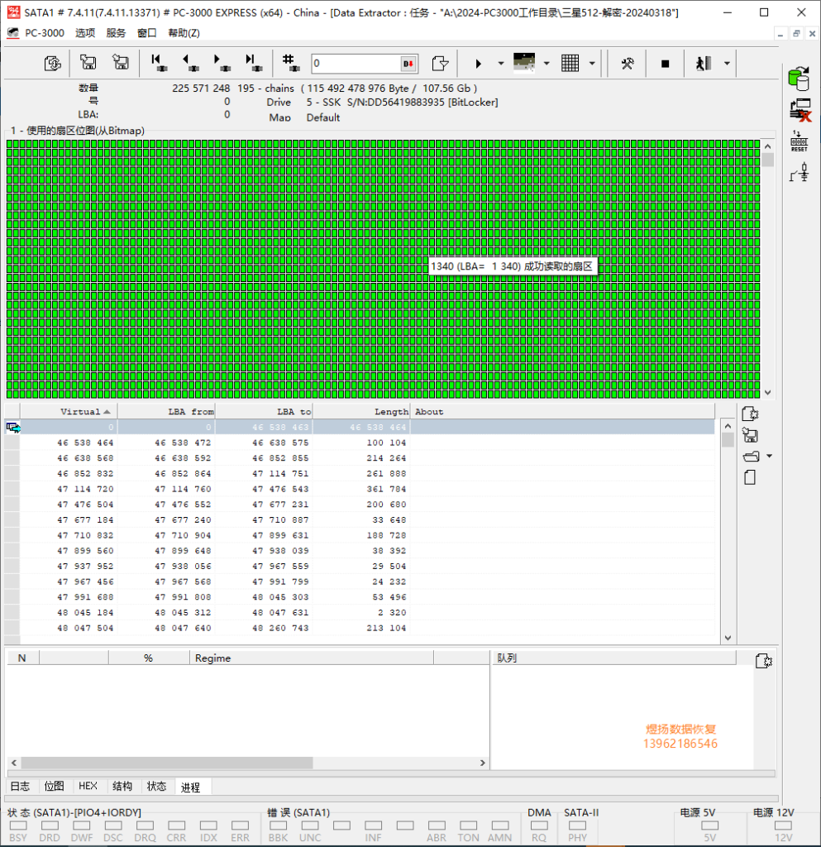Image resolution: width=821 pixels, height=847 pixels.
Task: Click horizontal scrollbar left arrow in process panel
Action: (x=14, y=763)
